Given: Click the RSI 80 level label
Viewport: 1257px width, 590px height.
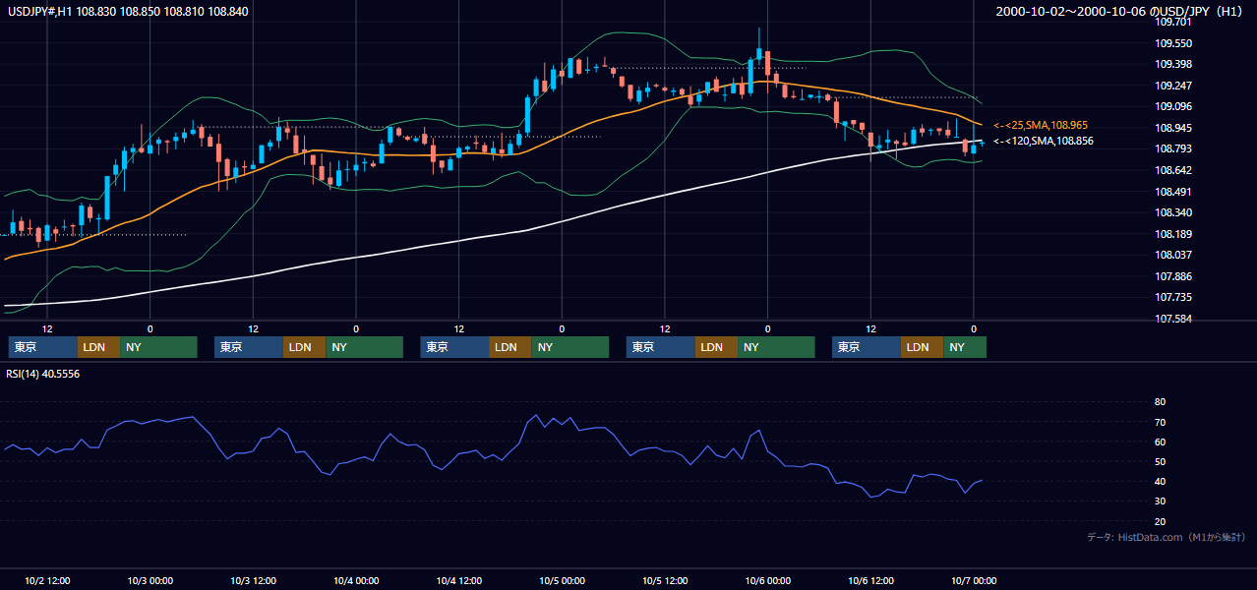Looking at the screenshot, I should (1160, 402).
